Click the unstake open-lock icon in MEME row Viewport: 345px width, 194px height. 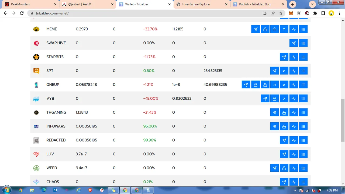coord(275,29)
